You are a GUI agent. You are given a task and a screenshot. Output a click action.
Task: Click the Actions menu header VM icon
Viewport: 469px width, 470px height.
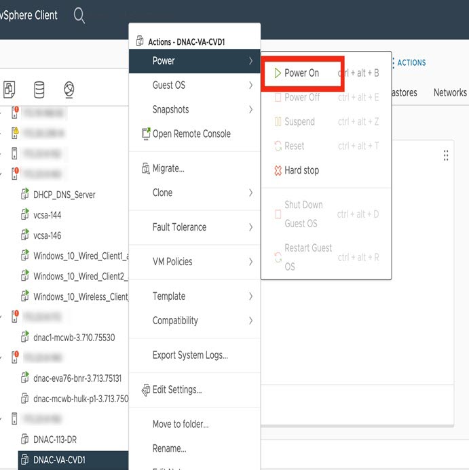(x=140, y=41)
